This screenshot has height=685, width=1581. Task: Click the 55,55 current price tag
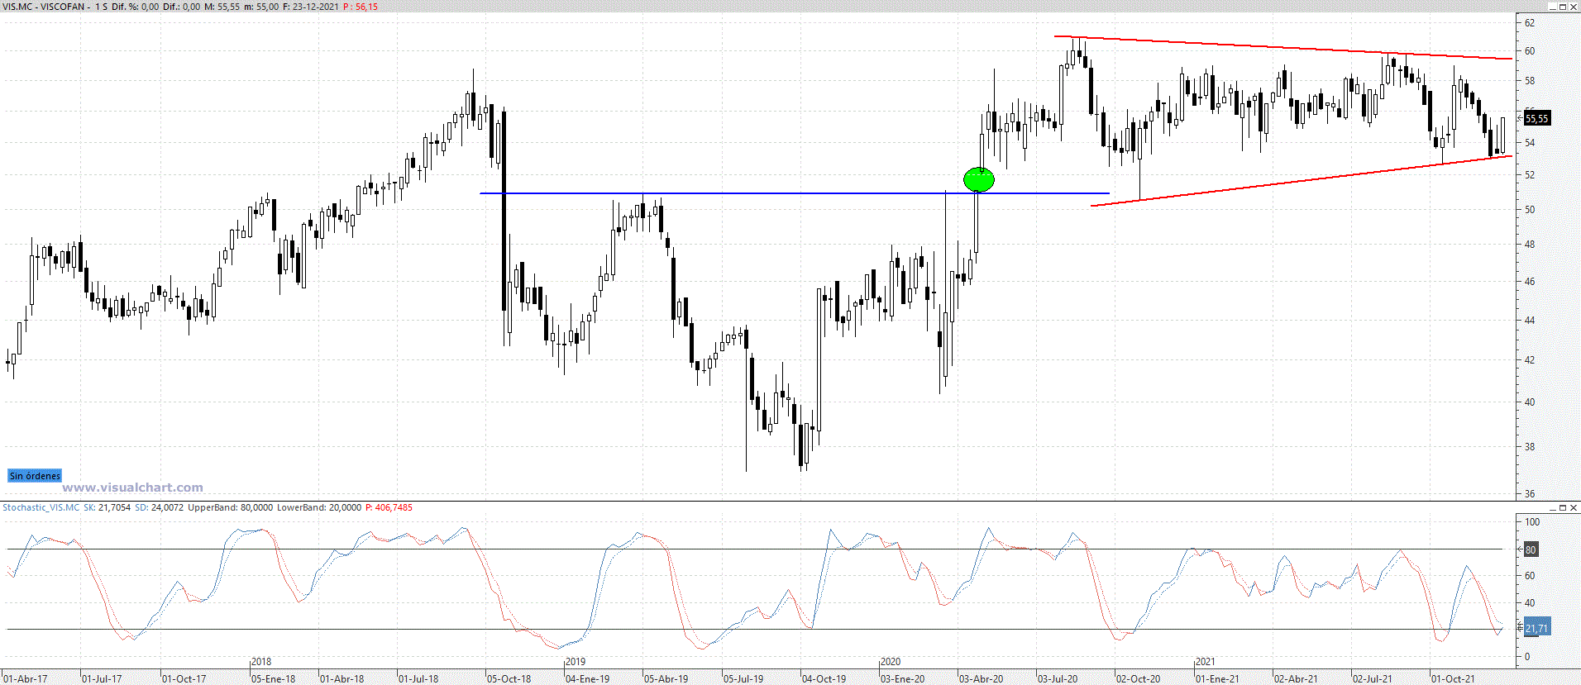(x=1536, y=119)
